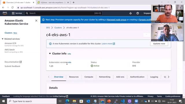Click the AWS console search field

pos(63,13)
